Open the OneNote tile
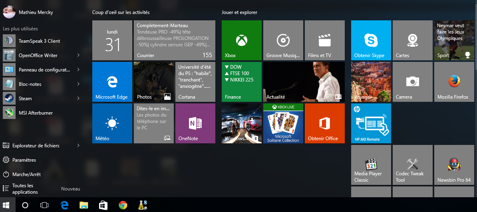The image size is (477, 212). pyautogui.click(x=195, y=123)
